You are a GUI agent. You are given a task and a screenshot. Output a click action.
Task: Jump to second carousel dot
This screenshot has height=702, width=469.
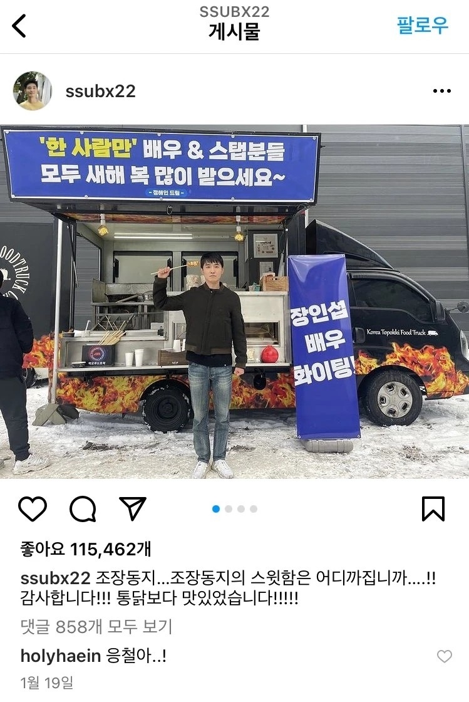click(229, 509)
